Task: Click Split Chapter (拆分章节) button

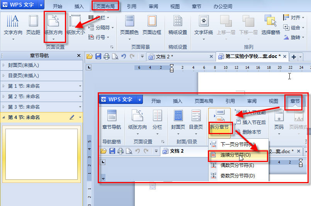Action: click(219, 123)
